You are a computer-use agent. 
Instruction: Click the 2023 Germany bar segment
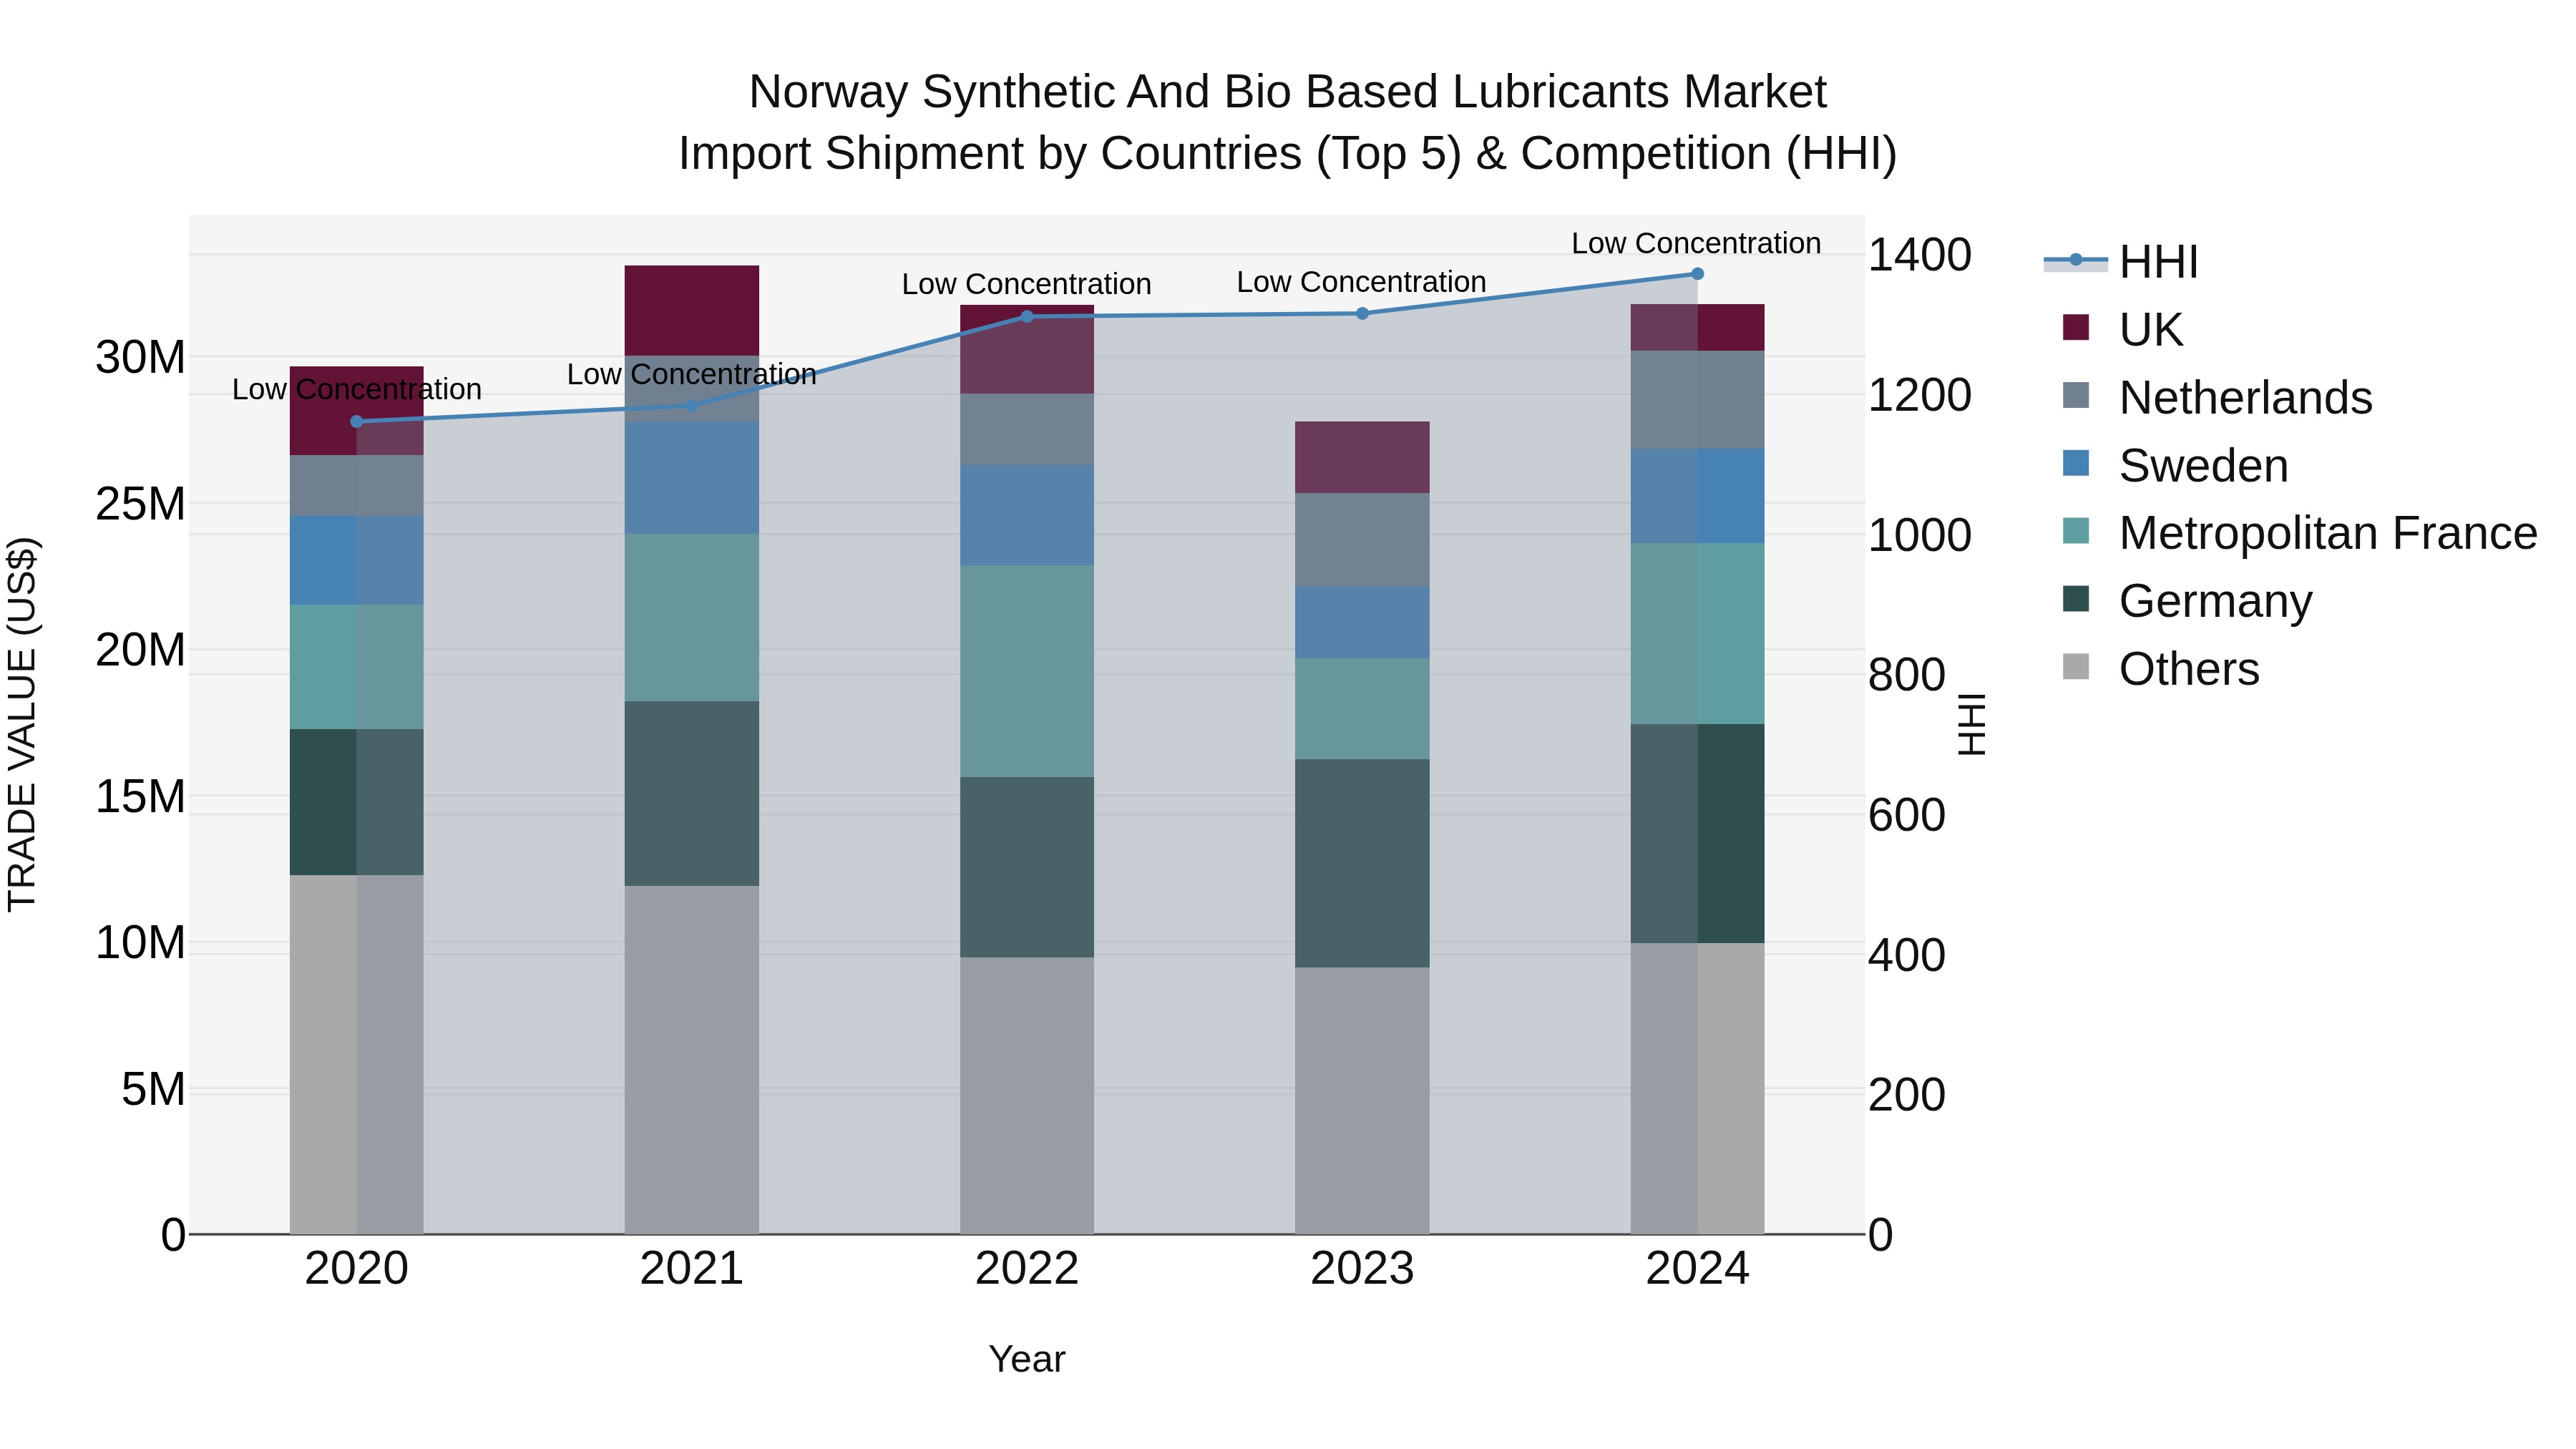tap(1362, 863)
